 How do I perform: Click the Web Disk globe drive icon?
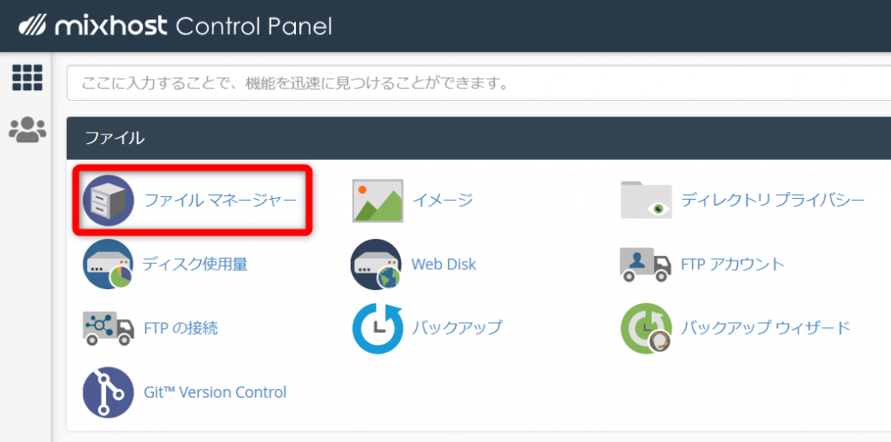(x=376, y=264)
